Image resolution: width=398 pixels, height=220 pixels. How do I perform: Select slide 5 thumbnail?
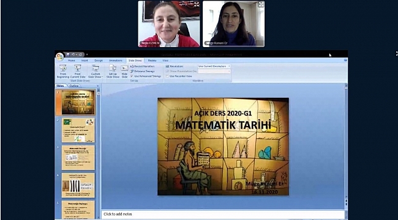[78, 210]
